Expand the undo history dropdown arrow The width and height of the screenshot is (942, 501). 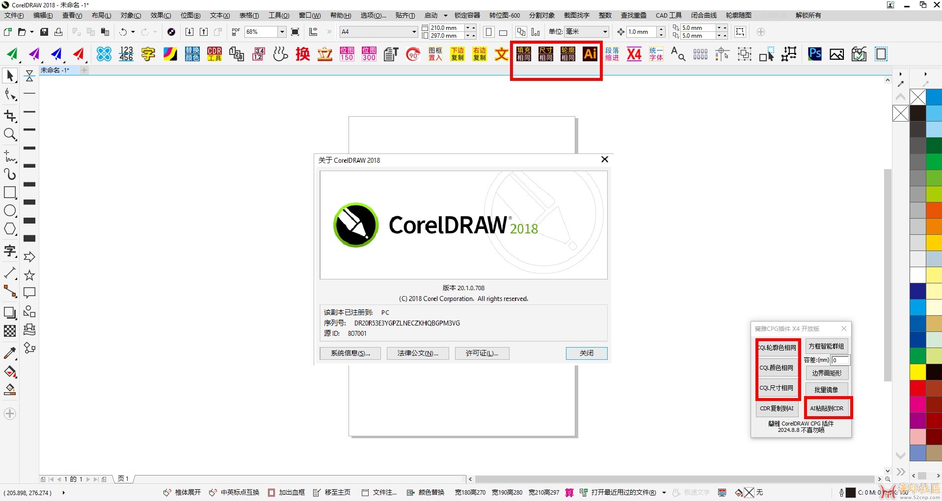coord(133,32)
